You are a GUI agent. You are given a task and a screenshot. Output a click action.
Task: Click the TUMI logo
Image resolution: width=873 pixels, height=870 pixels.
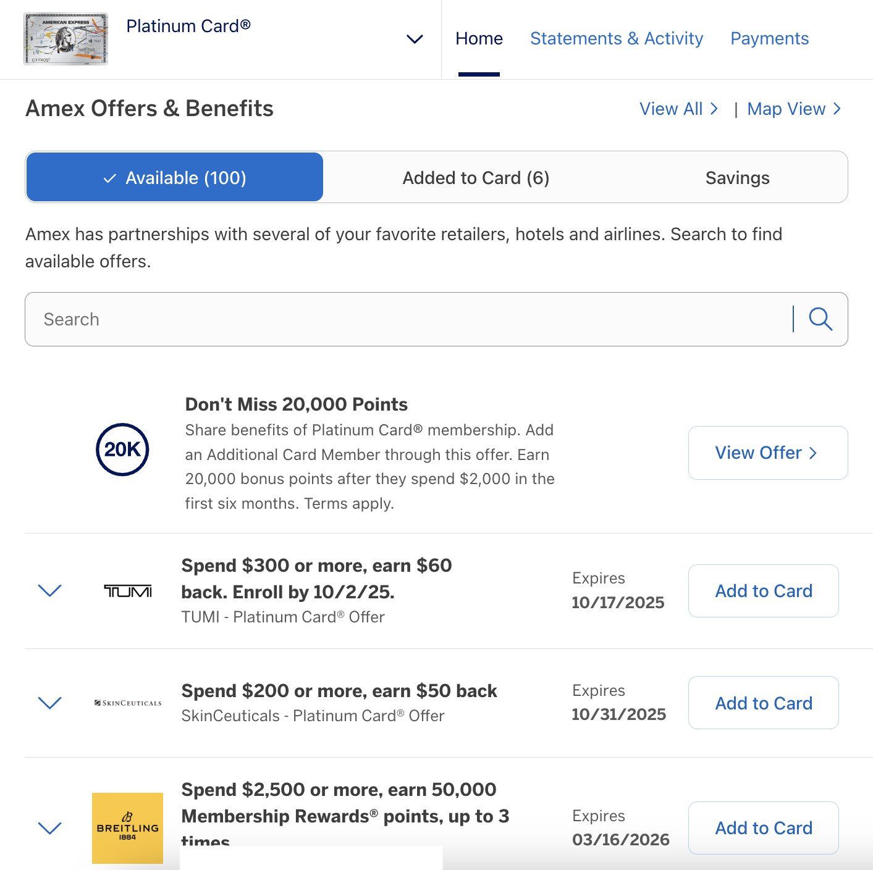(x=128, y=592)
